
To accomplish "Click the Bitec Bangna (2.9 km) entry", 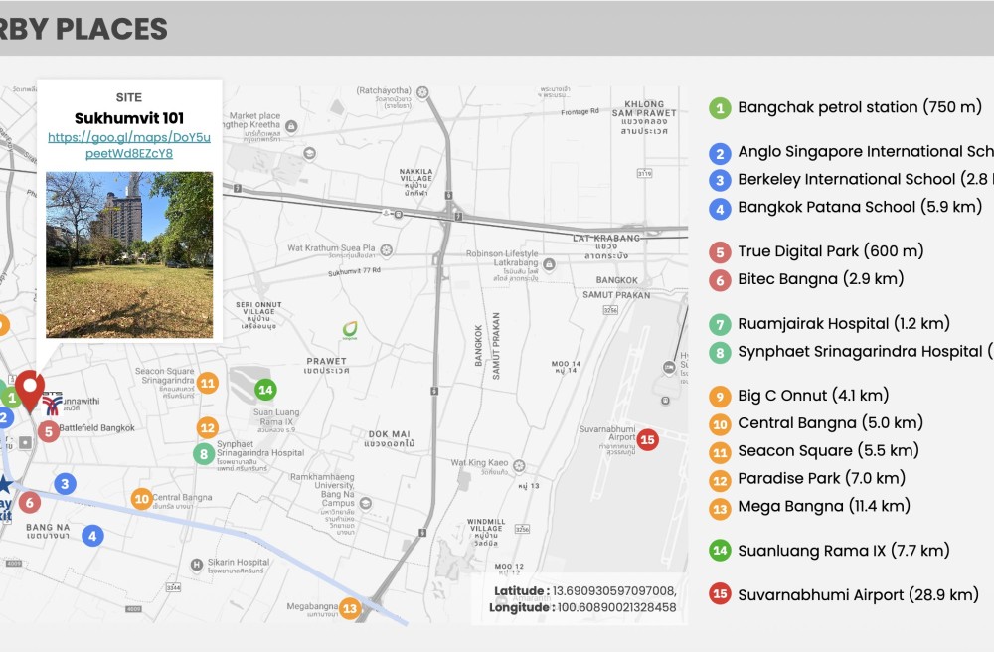I will [820, 279].
